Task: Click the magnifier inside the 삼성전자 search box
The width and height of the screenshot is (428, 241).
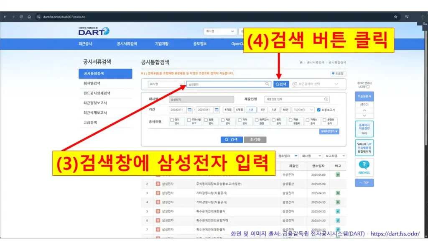Action: click(267, 84)
